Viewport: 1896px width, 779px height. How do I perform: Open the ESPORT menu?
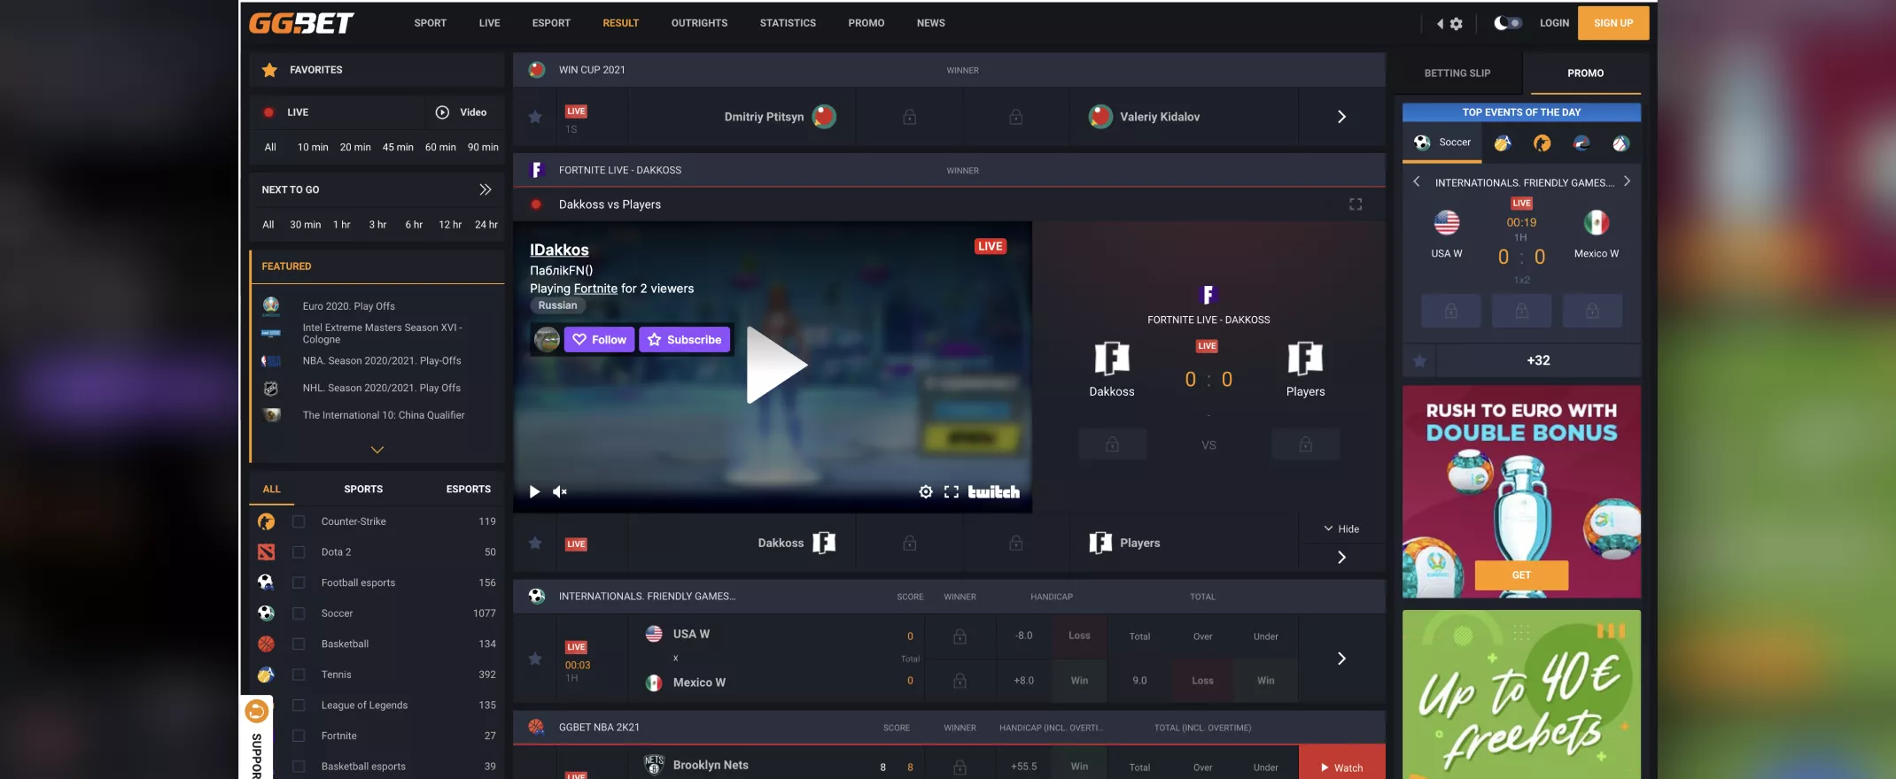[551, 23]
